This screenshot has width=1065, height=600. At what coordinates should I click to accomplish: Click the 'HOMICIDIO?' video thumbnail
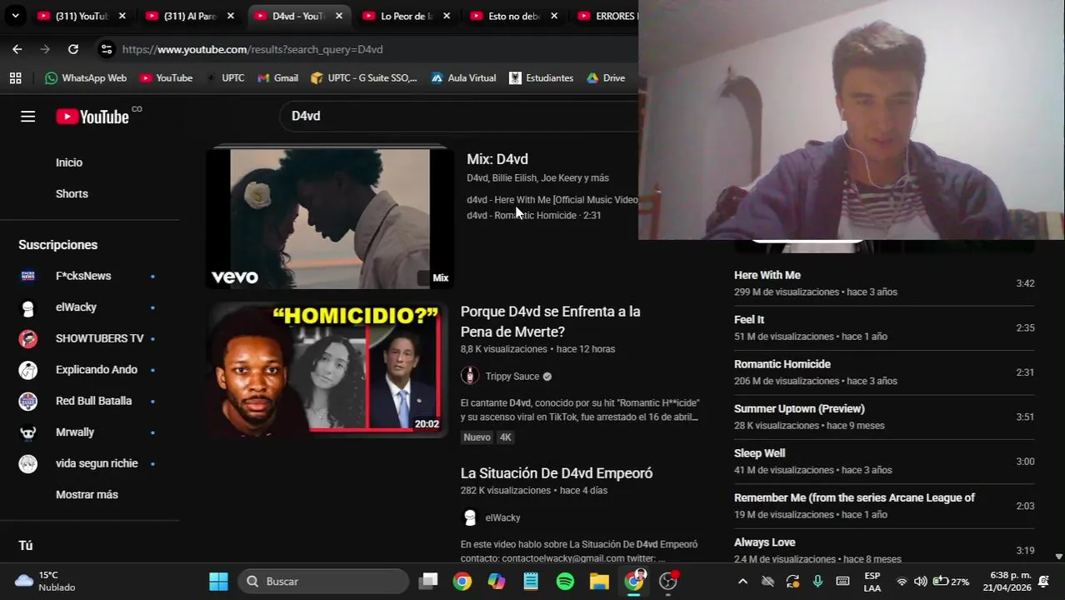point(327,370)
